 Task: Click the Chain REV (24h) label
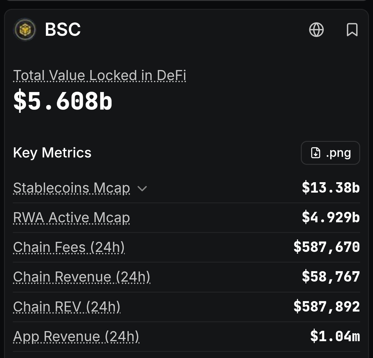(67, 307)
